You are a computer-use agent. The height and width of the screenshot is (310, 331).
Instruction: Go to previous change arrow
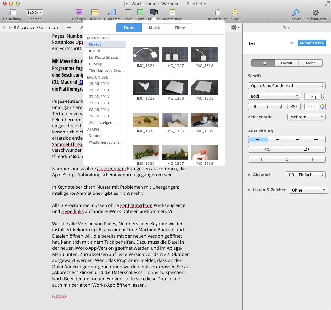[x=4, y=28]
